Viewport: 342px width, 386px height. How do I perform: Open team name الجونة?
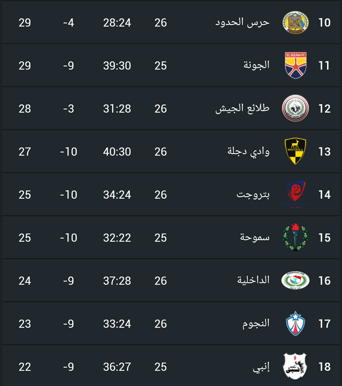[257, 66]
